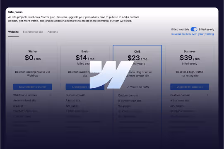Click Upgrade to Business button
Viewport: 224px width, 149px height.
[x=190, y=87]
